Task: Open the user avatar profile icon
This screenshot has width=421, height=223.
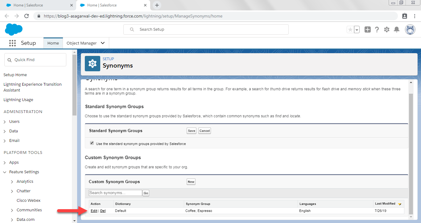Action: [410, 29]
